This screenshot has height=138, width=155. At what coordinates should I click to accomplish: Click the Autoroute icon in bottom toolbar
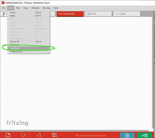click(54, 135)
